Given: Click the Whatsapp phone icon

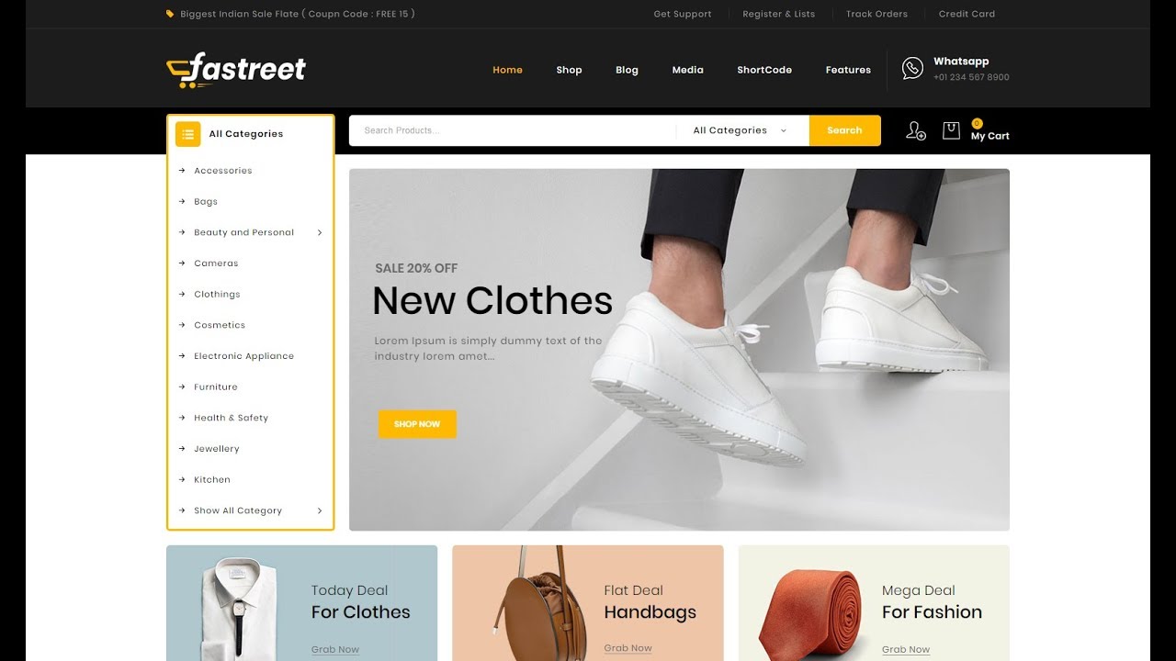Looking at the screenshot, I should (x=912, y=68).
